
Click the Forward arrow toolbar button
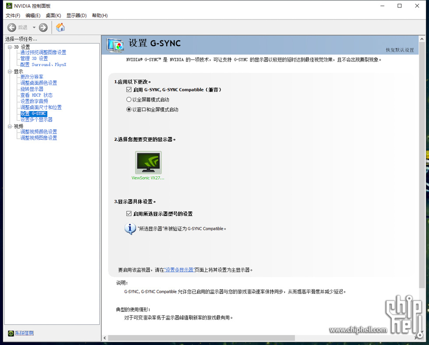pyautogui.click(x=43, y=28)
